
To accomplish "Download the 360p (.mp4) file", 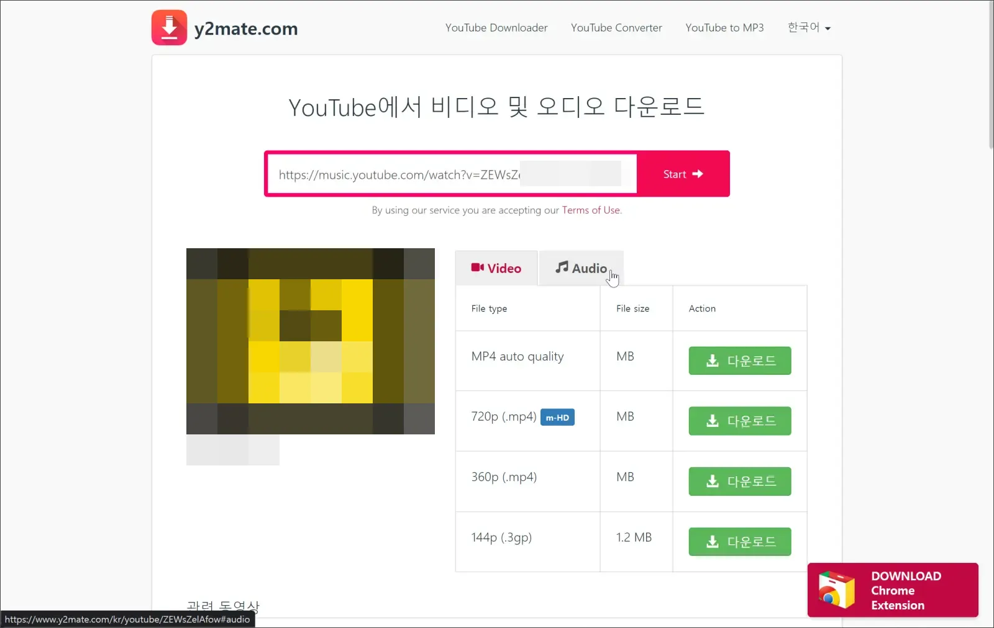I will pyautogui.click(x=740, y=482).
